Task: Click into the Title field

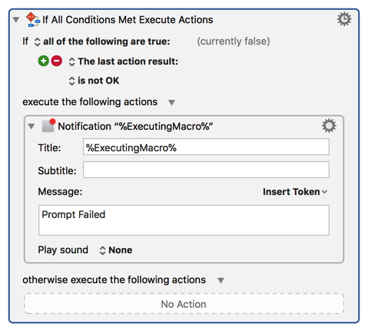Action: (206, 147)
